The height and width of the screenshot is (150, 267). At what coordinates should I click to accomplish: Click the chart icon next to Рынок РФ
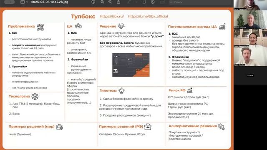(190, 90)
